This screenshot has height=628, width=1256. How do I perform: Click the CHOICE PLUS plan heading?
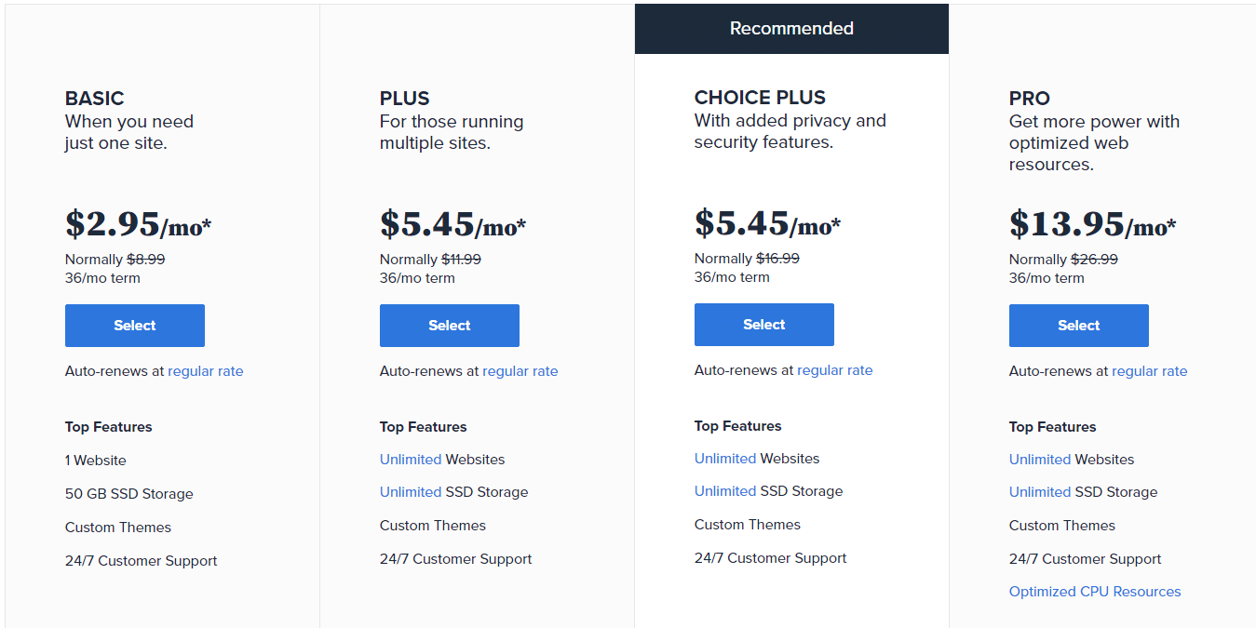[760, 98]
